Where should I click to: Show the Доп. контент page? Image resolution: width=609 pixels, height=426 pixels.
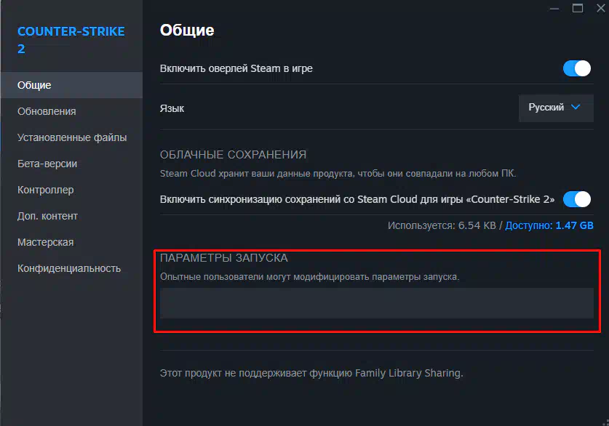[x=72, y=216]
